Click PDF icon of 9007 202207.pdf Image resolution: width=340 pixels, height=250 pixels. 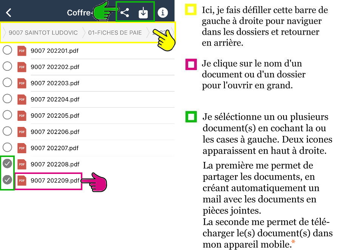(22, 148)
